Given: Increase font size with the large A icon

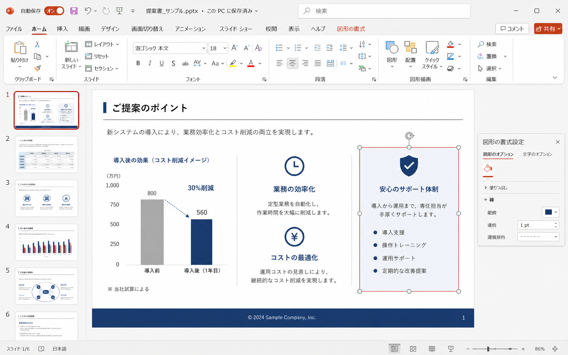Looking at the screenshot, I should (235, 48).
